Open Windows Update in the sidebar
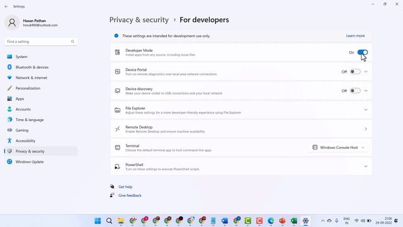 tap(41, 162)
